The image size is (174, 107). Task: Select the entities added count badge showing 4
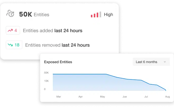13,31
